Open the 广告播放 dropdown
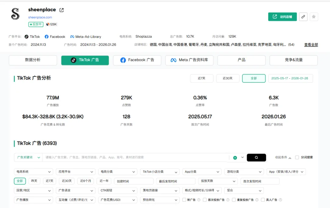This screenshot has width=330, height=208. click(34, 200)
